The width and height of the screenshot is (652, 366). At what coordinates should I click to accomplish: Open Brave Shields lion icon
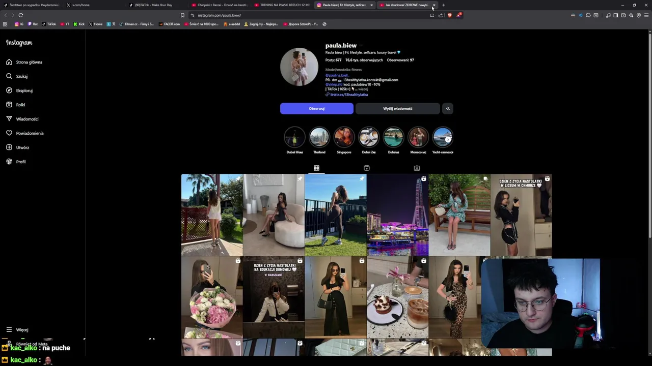(x=450, y=15)
